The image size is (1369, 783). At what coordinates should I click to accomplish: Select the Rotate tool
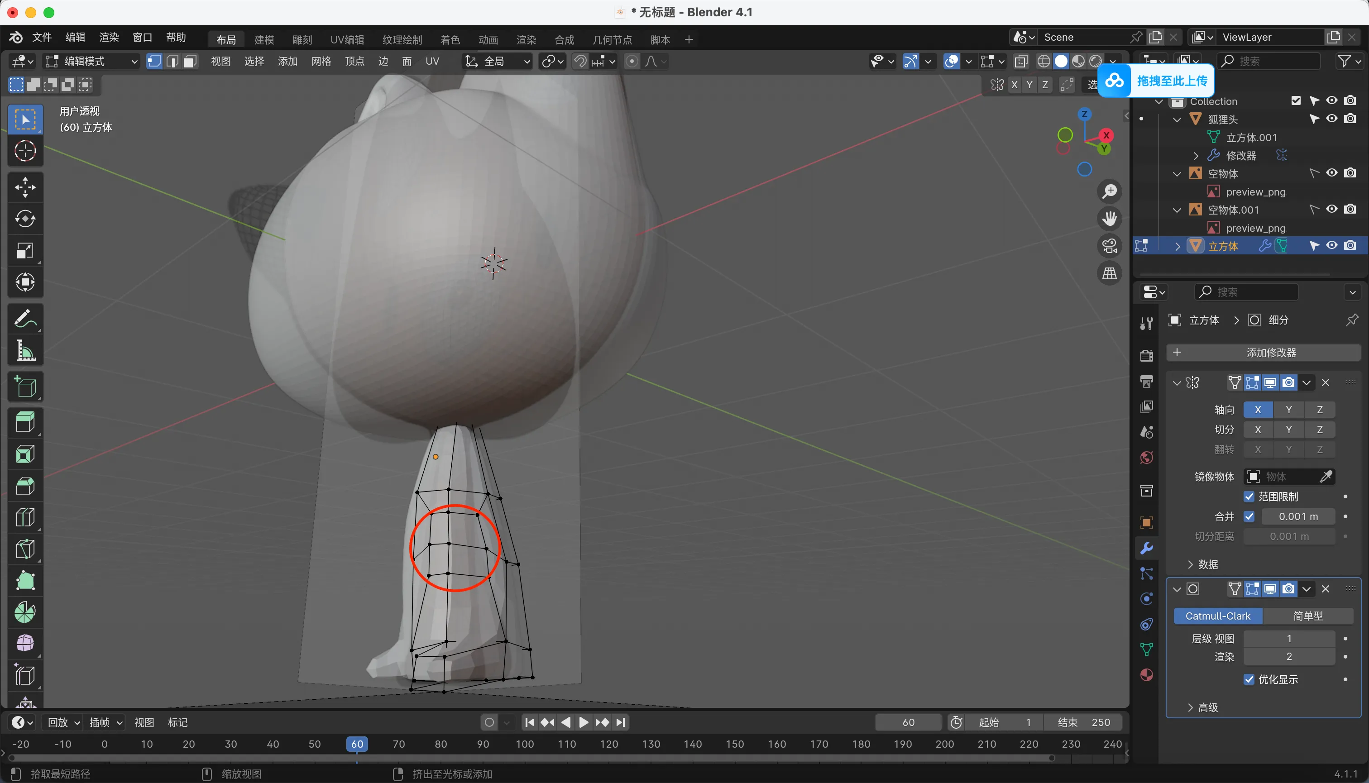pyautogui.click(x=25, y=219)
